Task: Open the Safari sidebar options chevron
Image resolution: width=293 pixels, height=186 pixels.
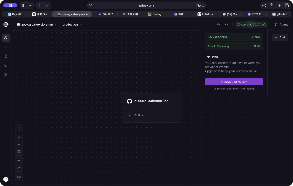Action: coord(30,5)
